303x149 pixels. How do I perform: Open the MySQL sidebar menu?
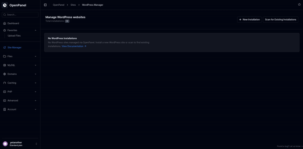(20, 65)
